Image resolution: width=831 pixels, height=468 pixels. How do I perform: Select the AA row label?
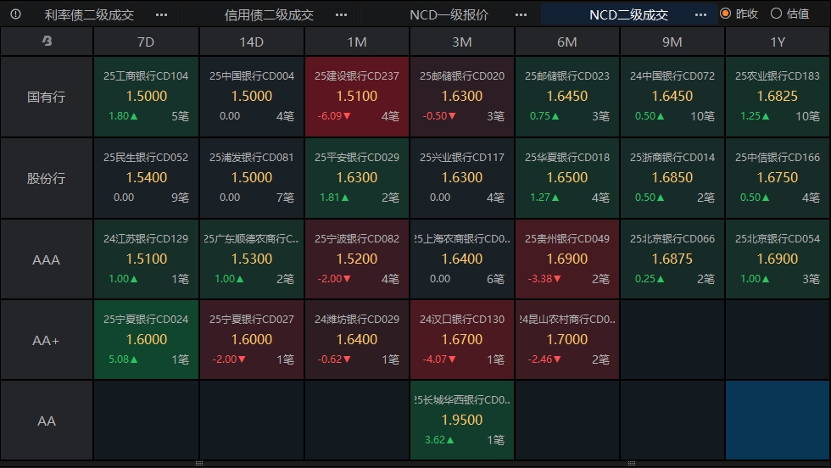(47, 421)
